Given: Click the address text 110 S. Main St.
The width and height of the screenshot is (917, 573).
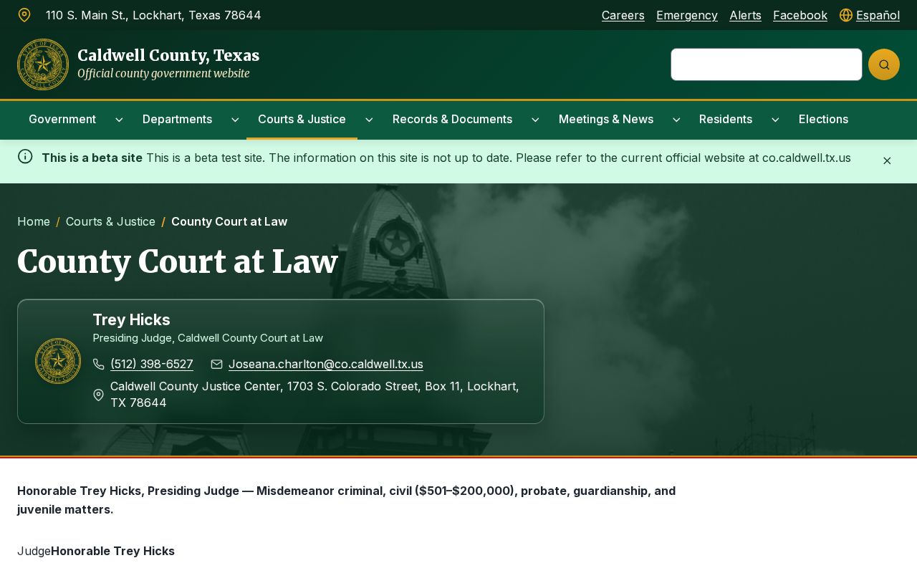Looking at the screenshot, I should (x=153, y=15).
